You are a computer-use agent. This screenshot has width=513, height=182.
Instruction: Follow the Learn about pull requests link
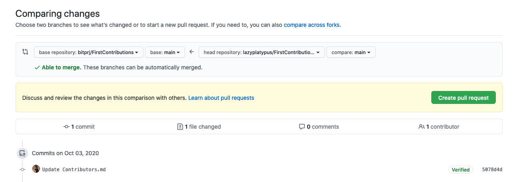click(221, 98)
